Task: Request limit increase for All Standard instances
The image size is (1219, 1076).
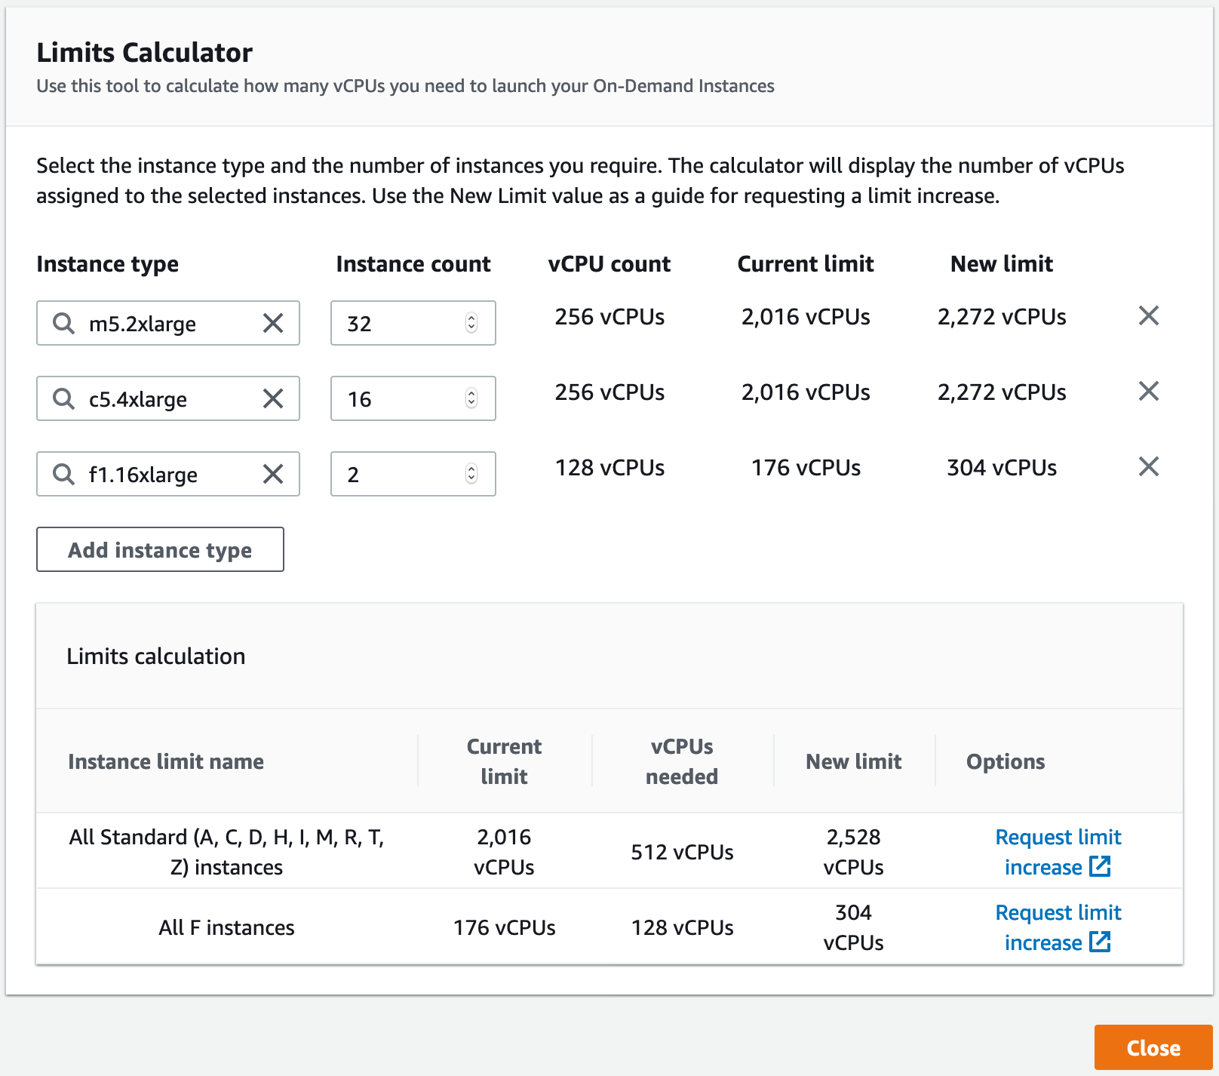Action: click(x=1056, y=851)
